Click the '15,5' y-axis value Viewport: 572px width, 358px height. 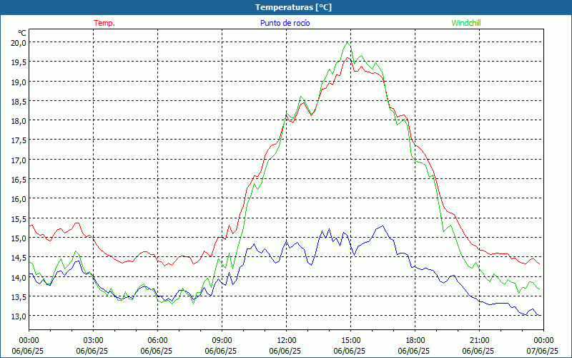click(x=19, y=218)
